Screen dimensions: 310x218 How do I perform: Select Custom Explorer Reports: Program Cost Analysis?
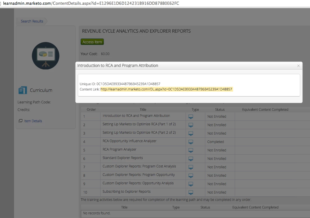pos(139,166)
